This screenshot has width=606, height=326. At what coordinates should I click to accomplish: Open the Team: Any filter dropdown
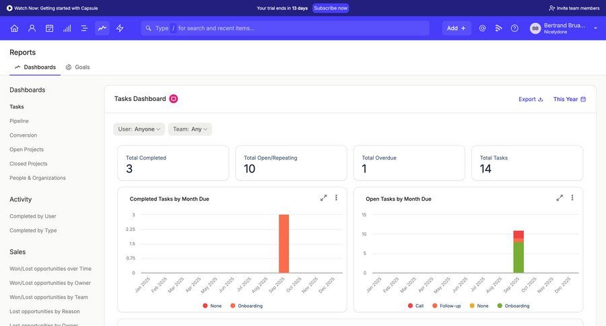pyautogui.click(x=191, y=129)
